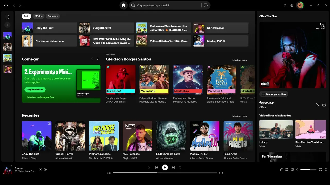The image size is (330, 185).
Task: Open the LIVE POTÊNCIA MÁXIMA tile
Action: pos(106,41)
